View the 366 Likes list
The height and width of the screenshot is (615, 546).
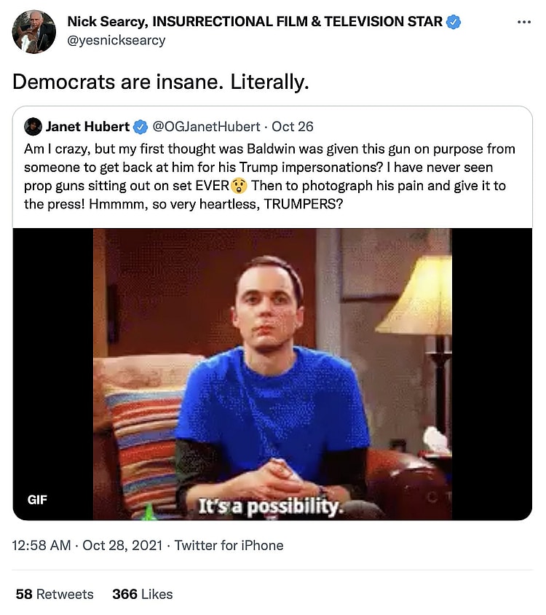(x=142, y=594)
